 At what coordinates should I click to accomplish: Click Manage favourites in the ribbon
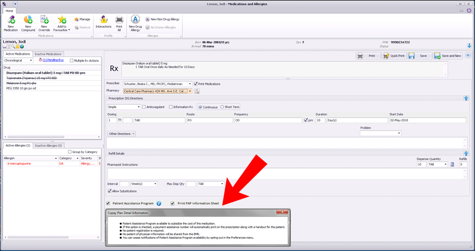[x=82, y=19]
